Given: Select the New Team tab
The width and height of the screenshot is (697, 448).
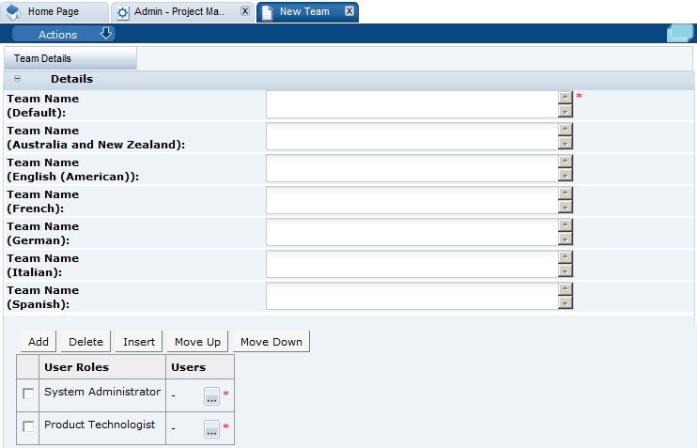Looking at the screenshot, I should (x=307, y=12).
